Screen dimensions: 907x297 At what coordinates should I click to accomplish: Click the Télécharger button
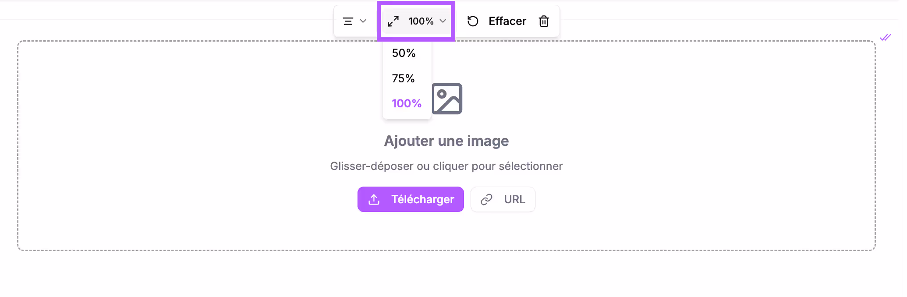(x=411, y=199)
